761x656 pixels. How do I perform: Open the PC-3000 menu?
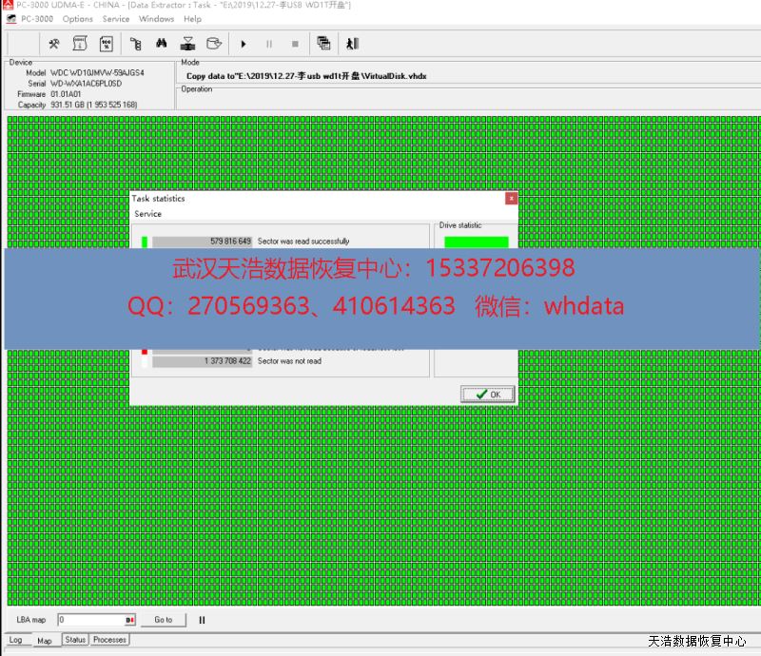tap(37, 19)
